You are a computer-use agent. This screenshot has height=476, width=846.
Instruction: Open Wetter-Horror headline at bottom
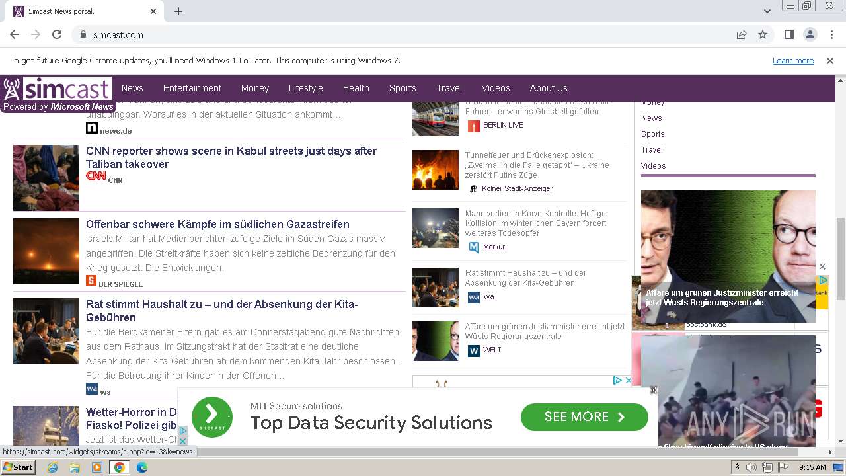(131, 418)
